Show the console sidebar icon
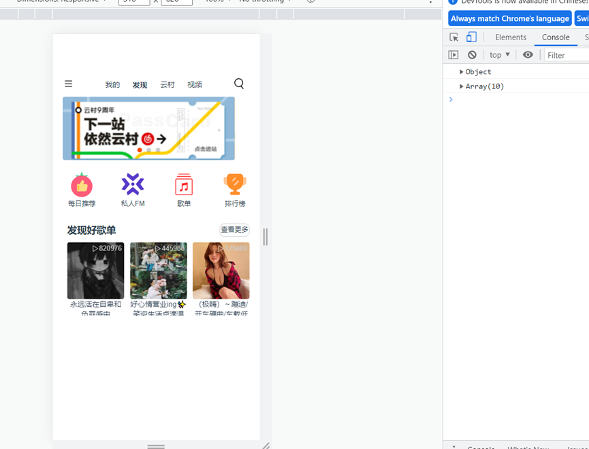The height and width of the screenshot is (449, 589). point(453,55)
